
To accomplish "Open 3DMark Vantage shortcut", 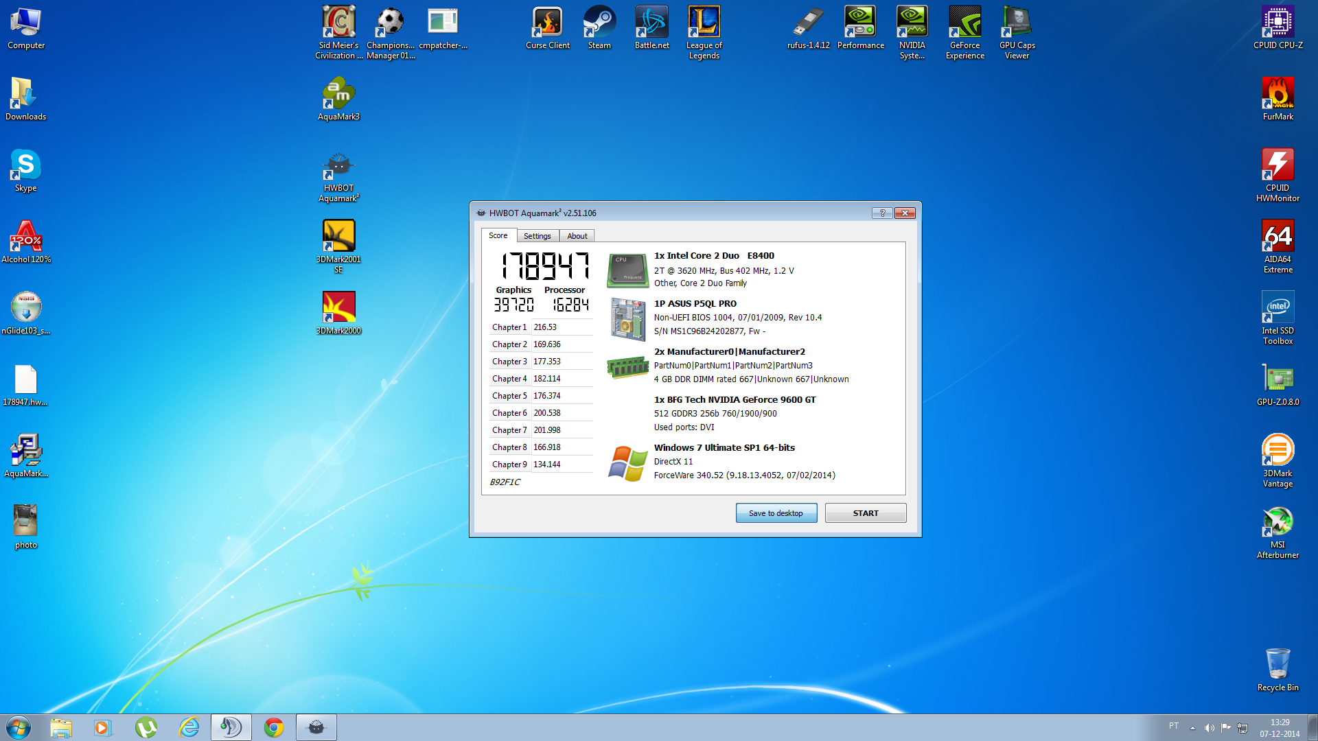I will coord(1277,461).
